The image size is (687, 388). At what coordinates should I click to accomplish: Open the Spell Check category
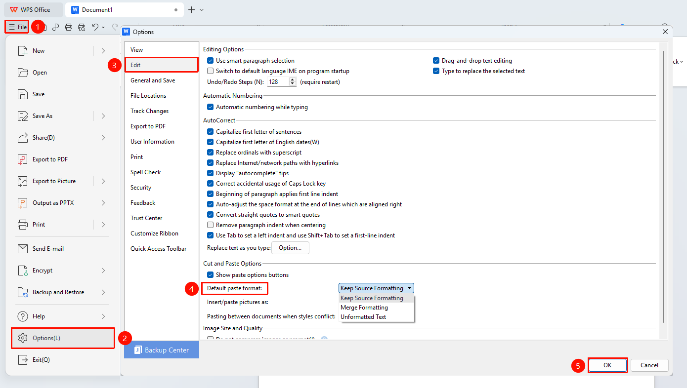click(161, 172)
